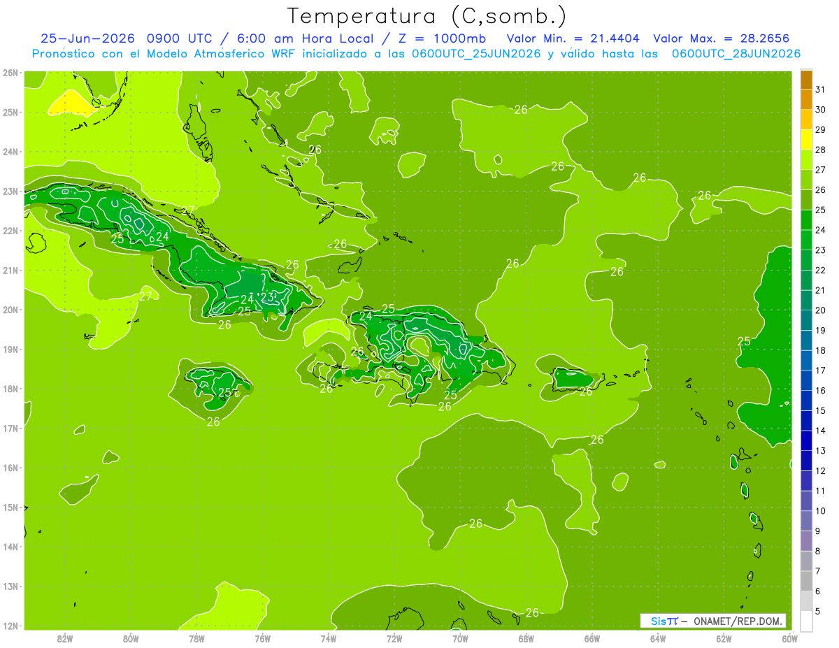Click the color bar scale value 20
This screenshot has width=839, height=648.
[x=820, y=310]
